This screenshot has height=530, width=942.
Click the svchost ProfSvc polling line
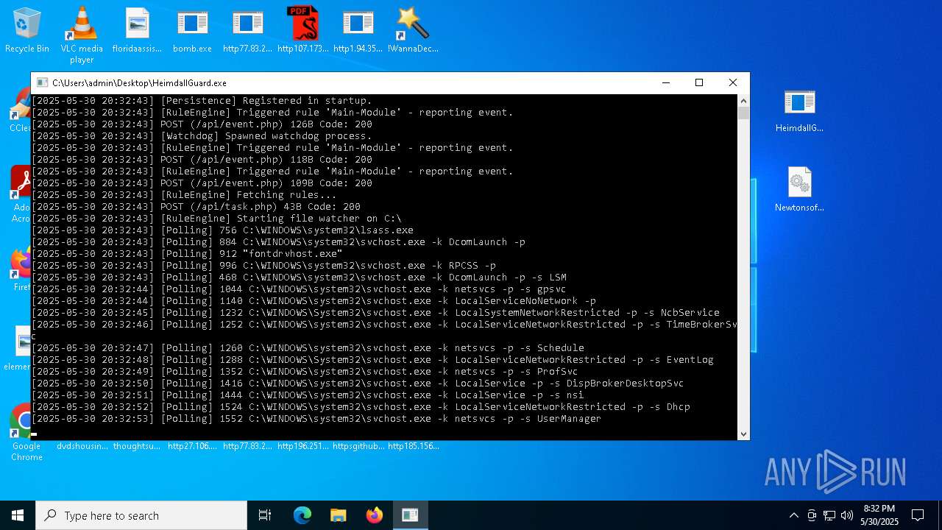coord(305,372)
